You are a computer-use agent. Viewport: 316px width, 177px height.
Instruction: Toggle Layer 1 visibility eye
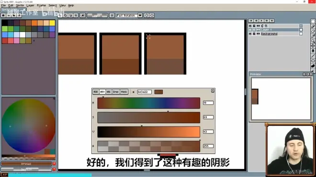pos(250,30)
